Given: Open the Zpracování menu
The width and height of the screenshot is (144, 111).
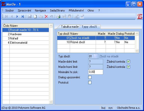Looking at the screenshot, I should point(24,10).
